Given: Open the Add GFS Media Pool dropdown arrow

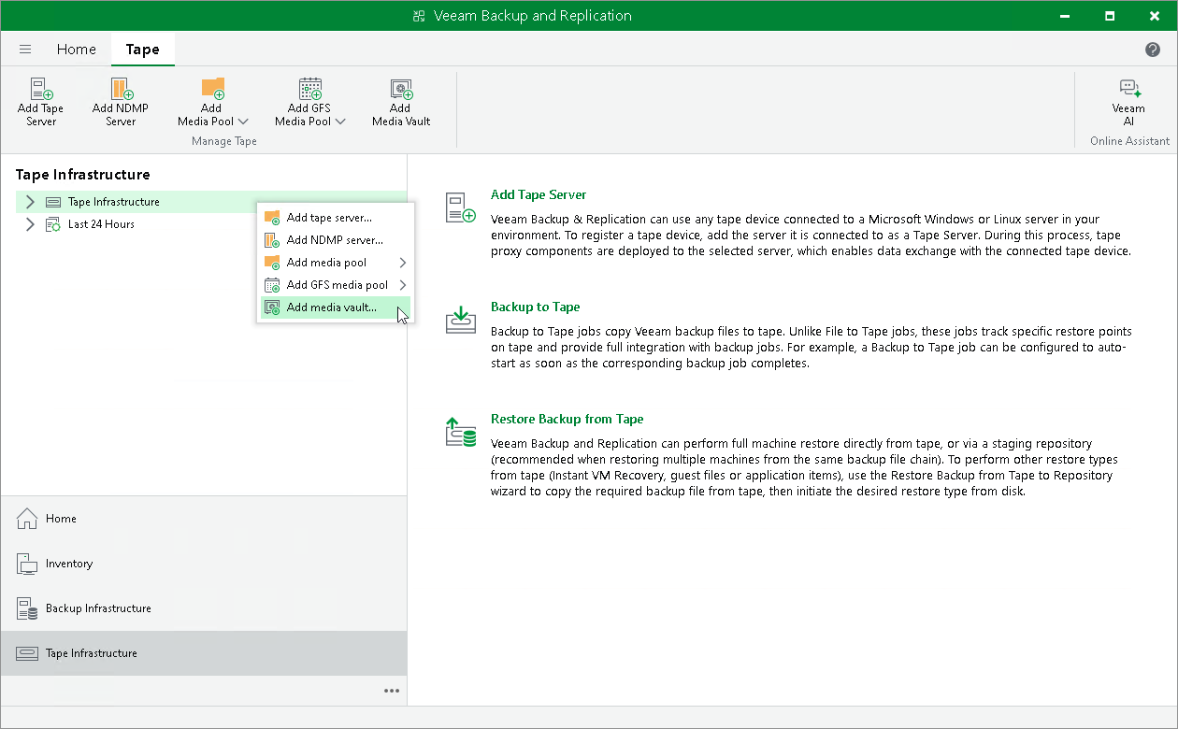Looking at the screenshot, I should click(x=340, y=121).
